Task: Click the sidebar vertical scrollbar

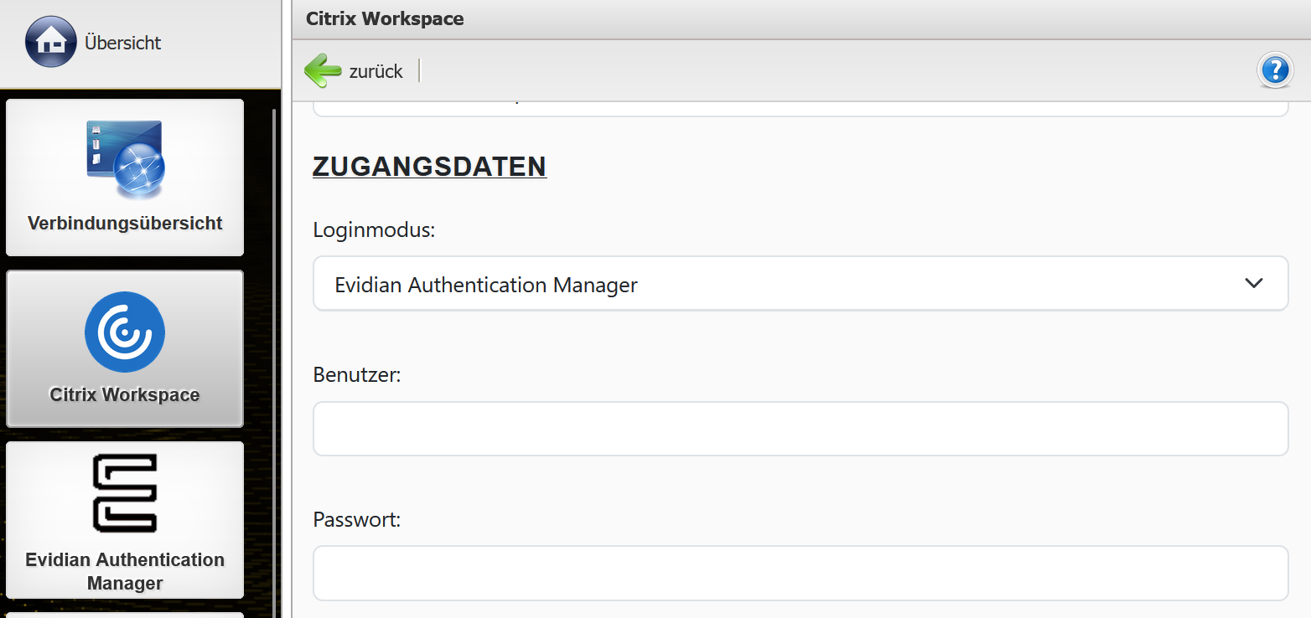Action: click(273, 335)
